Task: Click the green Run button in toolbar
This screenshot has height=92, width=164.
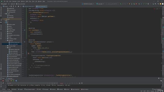Action: pyautogui.click(x=121, y=4)
